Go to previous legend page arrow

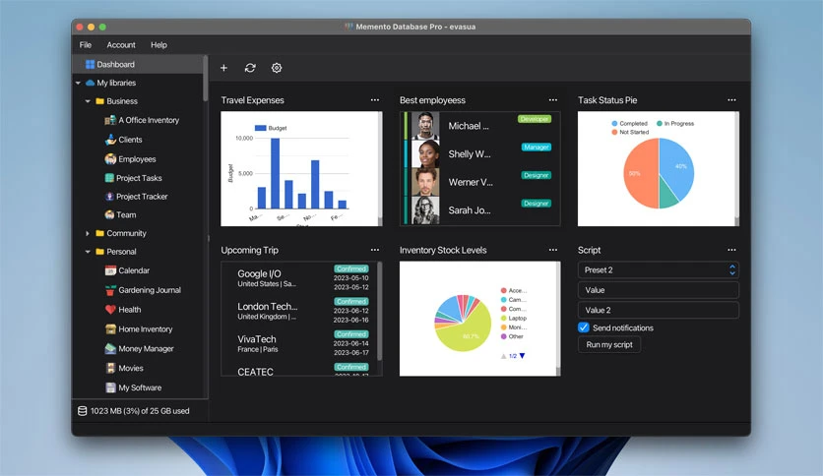click(503, 356)
